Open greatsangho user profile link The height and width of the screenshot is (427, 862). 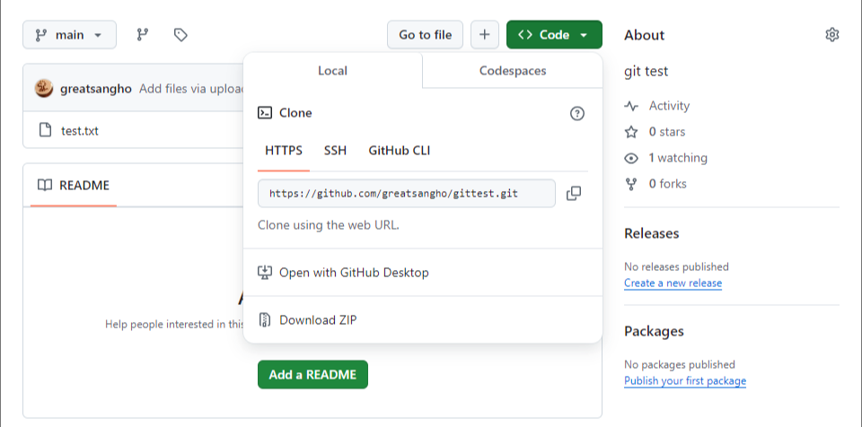[96, 89]
